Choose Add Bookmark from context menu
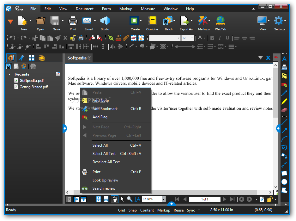The image size is (296, 221). (116, 109)
